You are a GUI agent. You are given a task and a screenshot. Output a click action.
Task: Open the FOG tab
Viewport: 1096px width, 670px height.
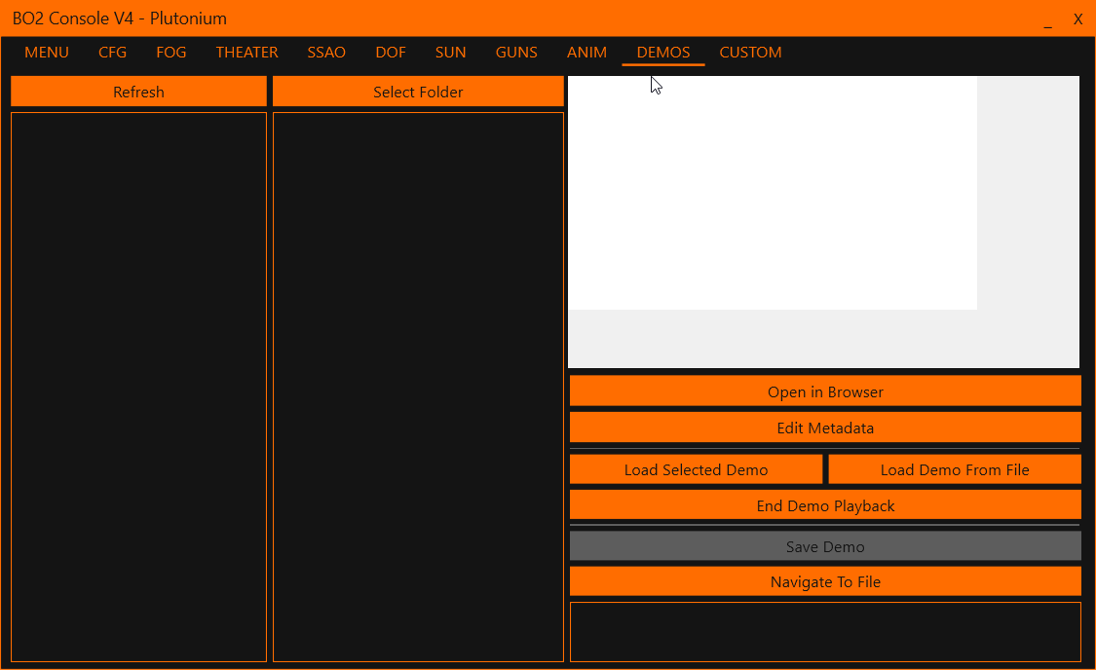tap(171, 53)
